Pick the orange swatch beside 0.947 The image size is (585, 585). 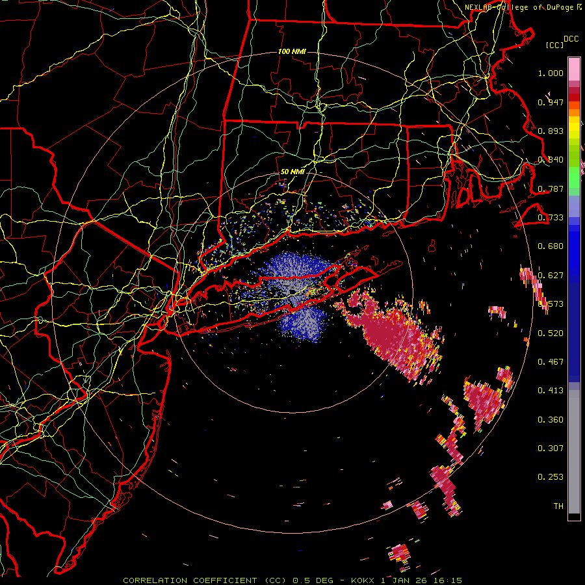click(x=574, y=105)
